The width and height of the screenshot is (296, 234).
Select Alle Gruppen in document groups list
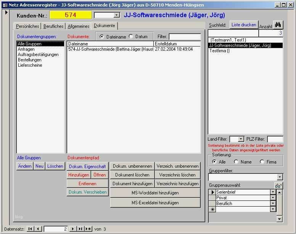[x=40, y=44]
